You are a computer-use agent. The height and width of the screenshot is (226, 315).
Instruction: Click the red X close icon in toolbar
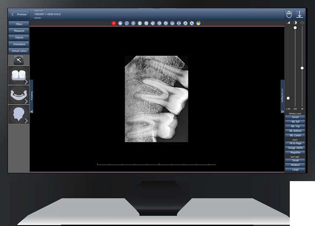click(x=114, y=23)
